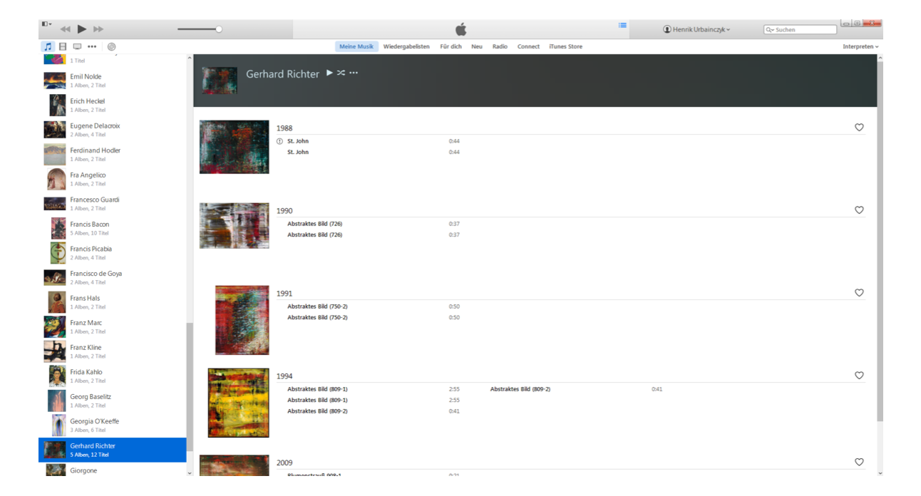This screenshot has height=496, width=921.
Task: Select Fra Angelico in the sidebar
Action: (x=113, y=179)
